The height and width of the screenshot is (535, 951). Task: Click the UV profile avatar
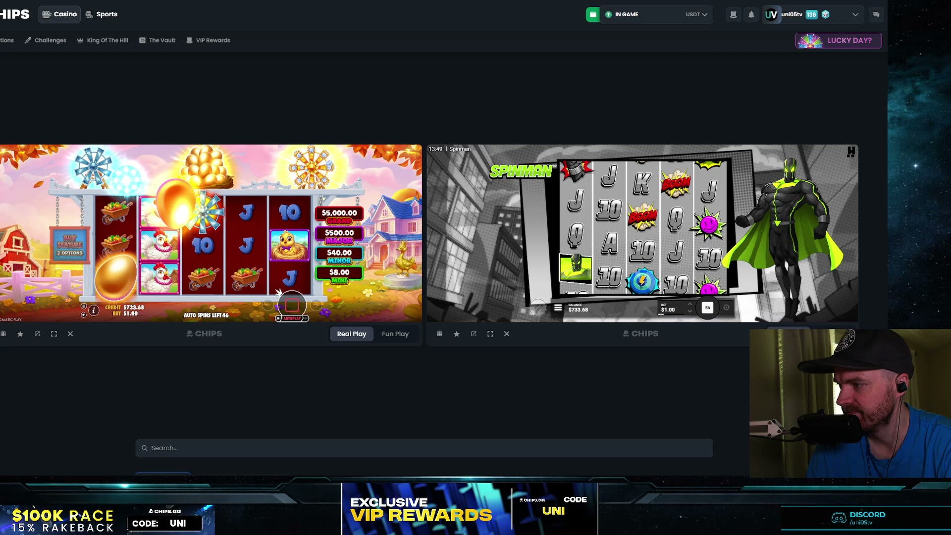tap(771, 14)
